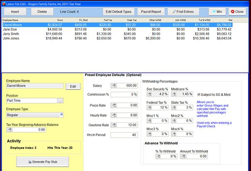Click Edit button next to Employee Name
Viewport: 251px width, 171px height.
click(72, 87)
